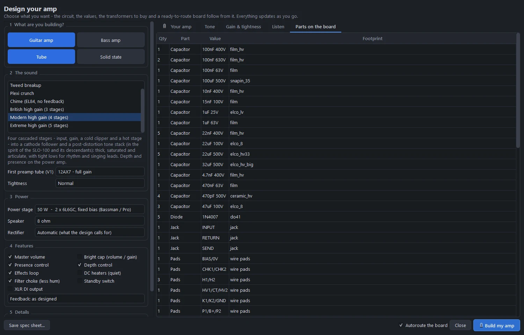The height and width of the screenshot is (335, 524).
Task: Open the First preamp tube (V1) dropdown
Action: pos(100,172)
